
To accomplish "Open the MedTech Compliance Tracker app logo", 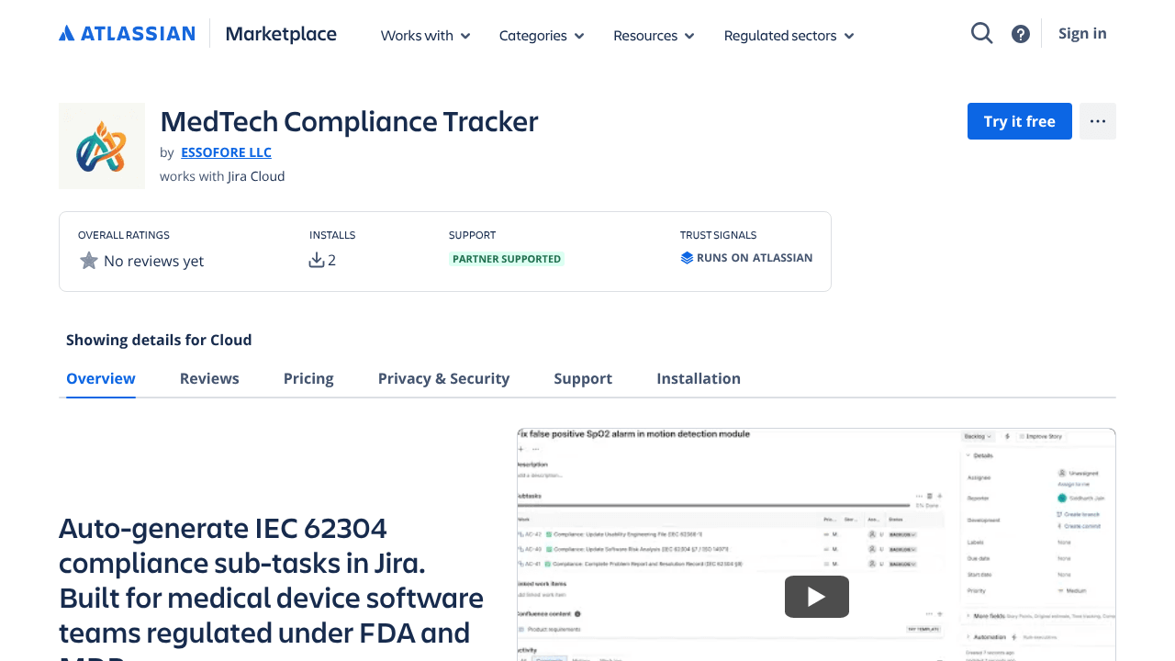I will (x=102, y=146).
